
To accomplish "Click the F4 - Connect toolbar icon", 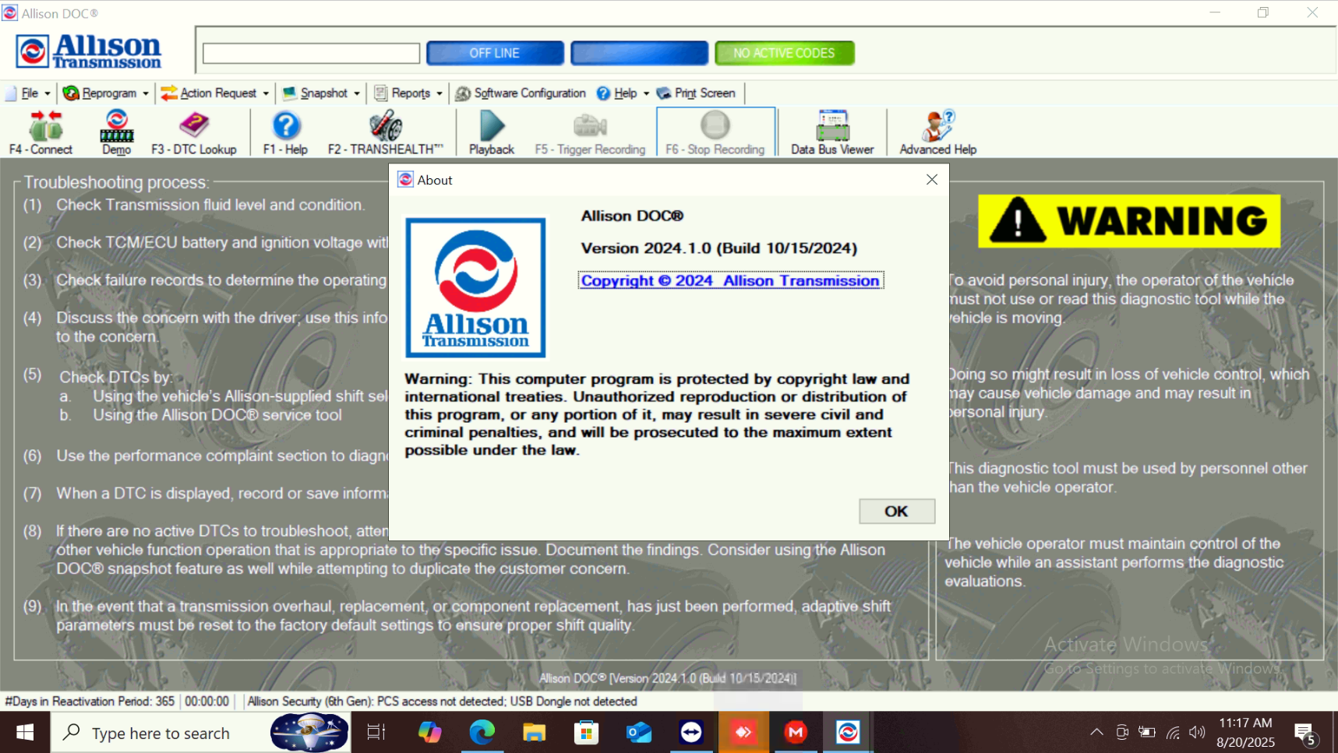I will (x=41, y=132).
